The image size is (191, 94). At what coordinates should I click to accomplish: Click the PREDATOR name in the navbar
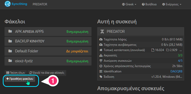(40, 4)
